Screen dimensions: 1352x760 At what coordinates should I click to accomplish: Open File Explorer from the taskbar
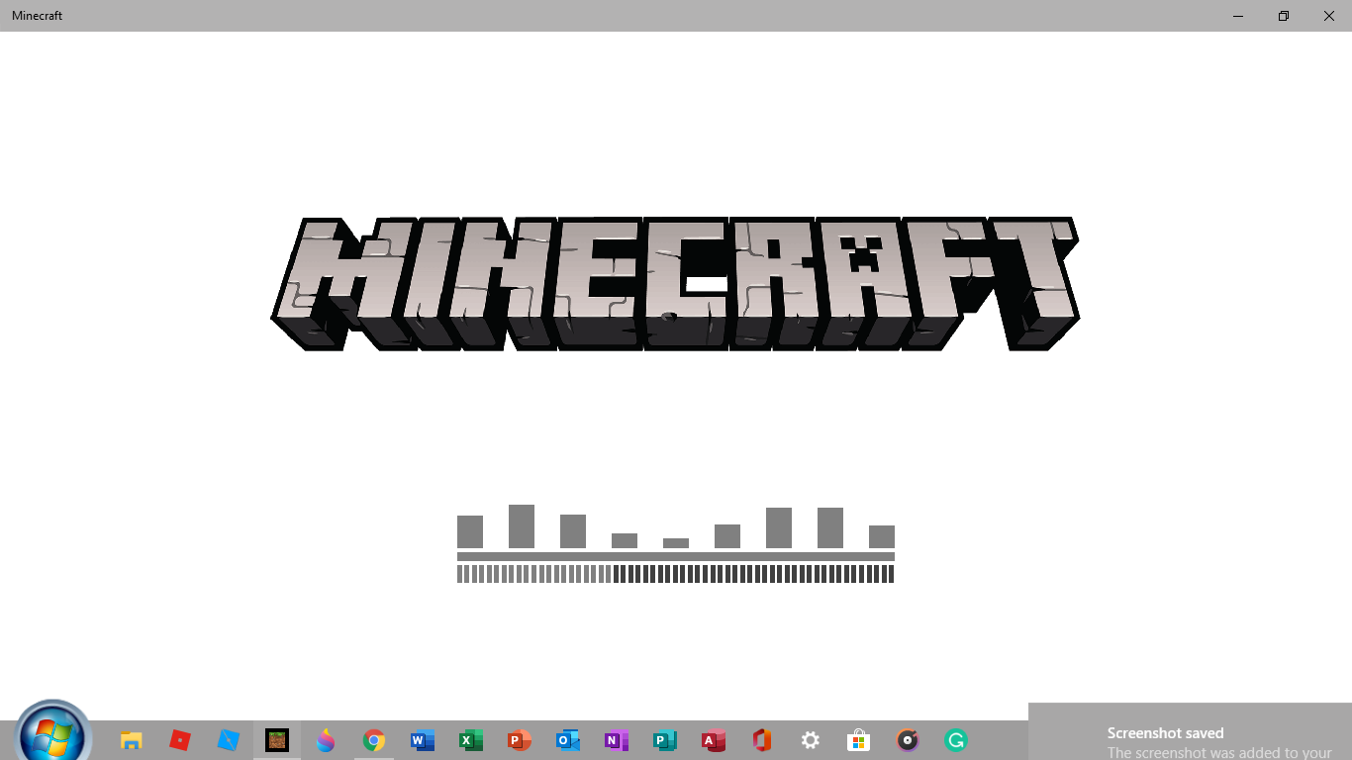pos(131,740)
